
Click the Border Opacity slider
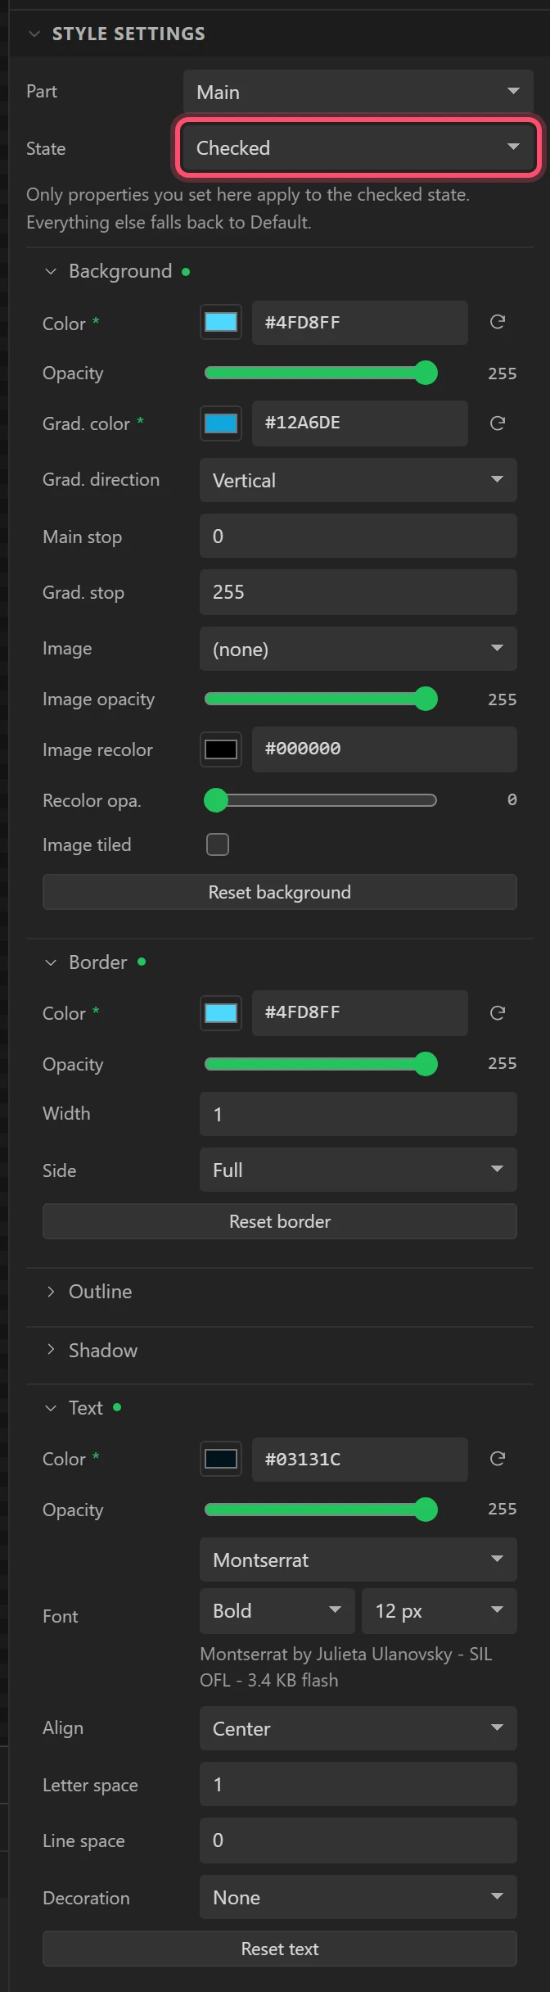click(x=321, y=1064)
